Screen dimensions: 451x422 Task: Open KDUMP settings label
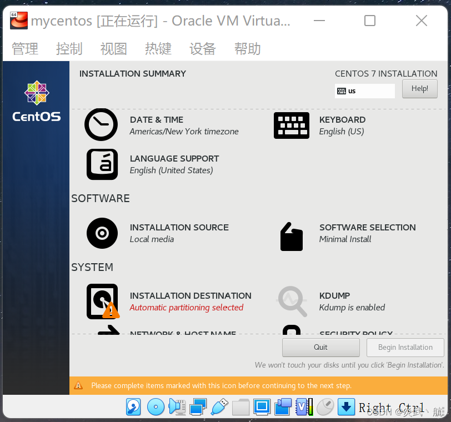334,295
